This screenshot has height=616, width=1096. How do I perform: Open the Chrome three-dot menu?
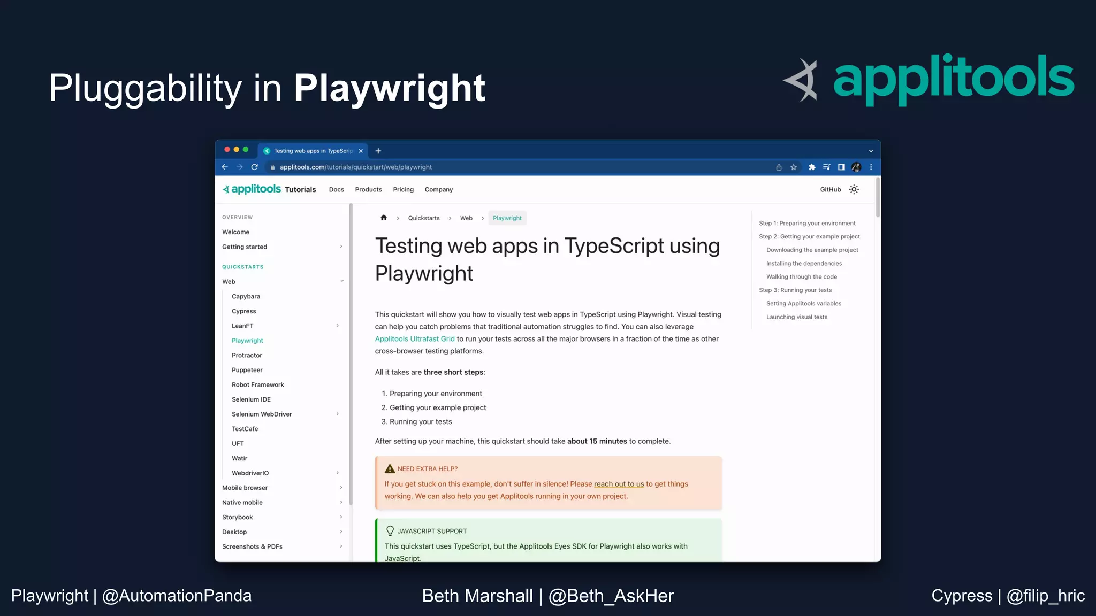(871, 167)
